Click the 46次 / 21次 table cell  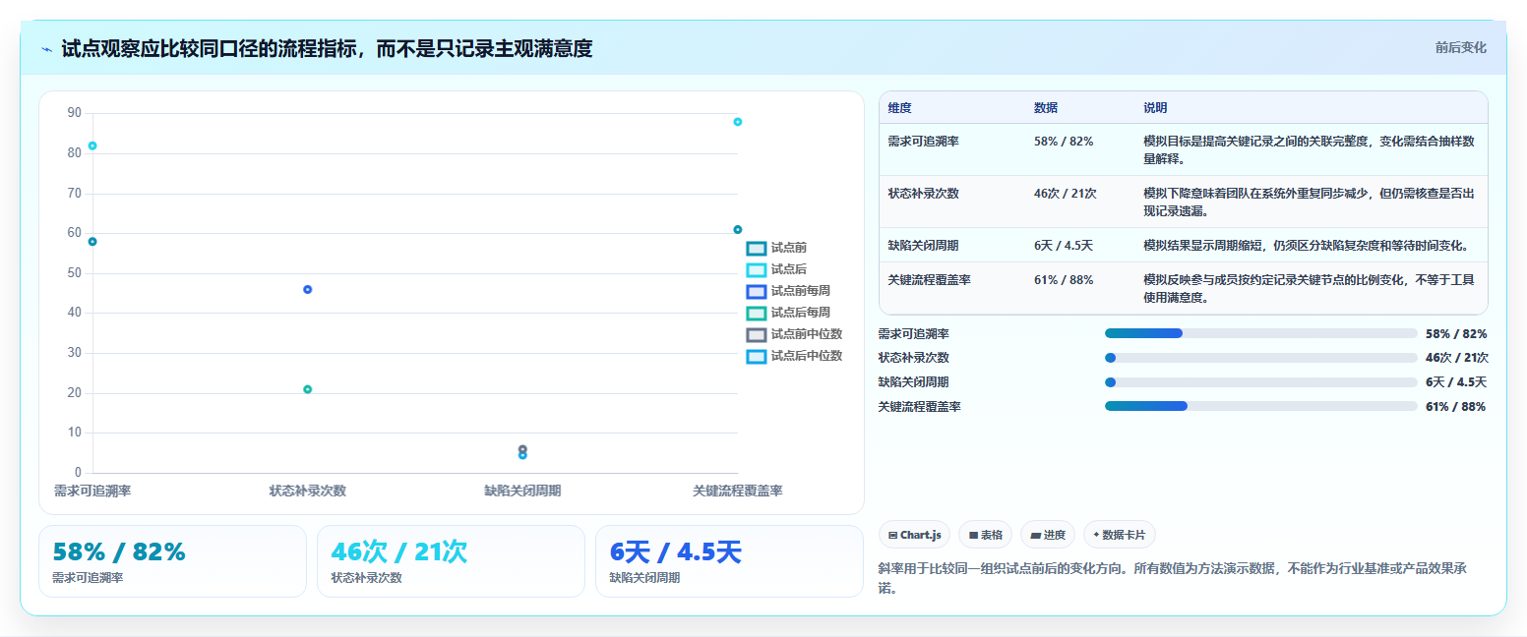click(x=1066, y=194)
